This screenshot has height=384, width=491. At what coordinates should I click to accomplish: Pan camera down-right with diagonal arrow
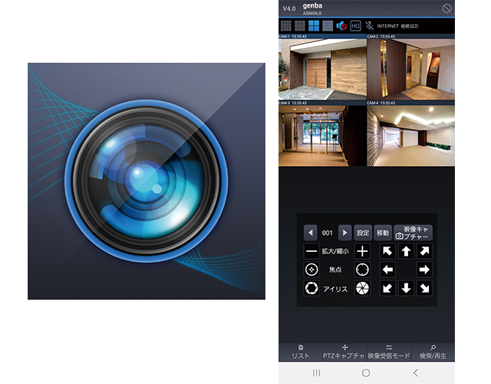point(424,288)
